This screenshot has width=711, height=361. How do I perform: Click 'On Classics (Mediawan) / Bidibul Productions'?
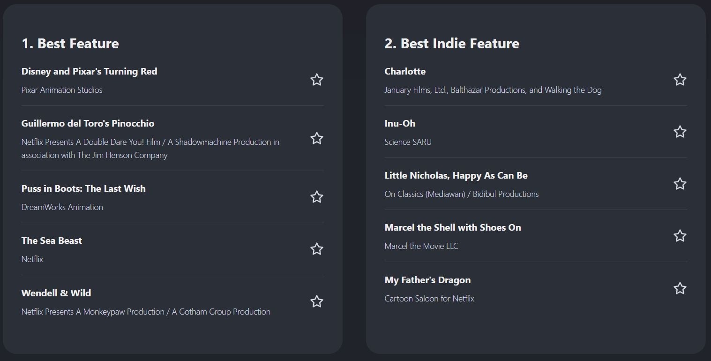point(462,194)
